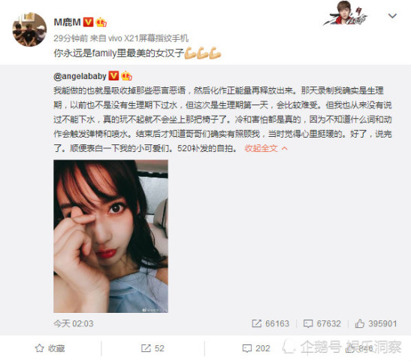Open the selfie photo thumbnail
The width and height of the screenshot is (411, 361).
(110, 236)
